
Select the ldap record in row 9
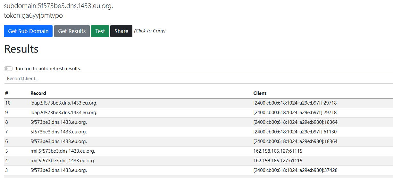click(64, 113)
